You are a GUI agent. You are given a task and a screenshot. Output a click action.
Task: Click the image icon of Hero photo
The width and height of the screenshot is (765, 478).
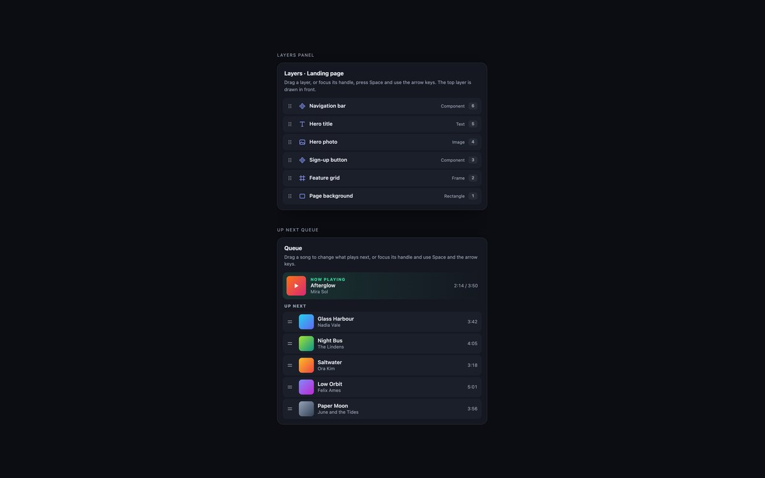pos(302,142)
